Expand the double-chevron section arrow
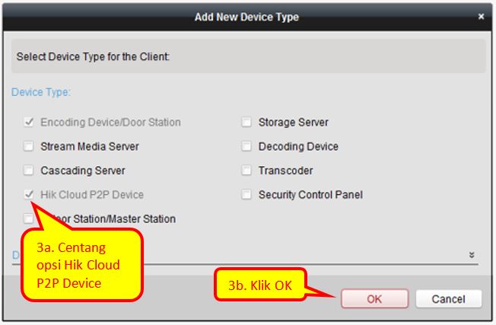Screen dimensions: 496x325 (x=472, y=255)
